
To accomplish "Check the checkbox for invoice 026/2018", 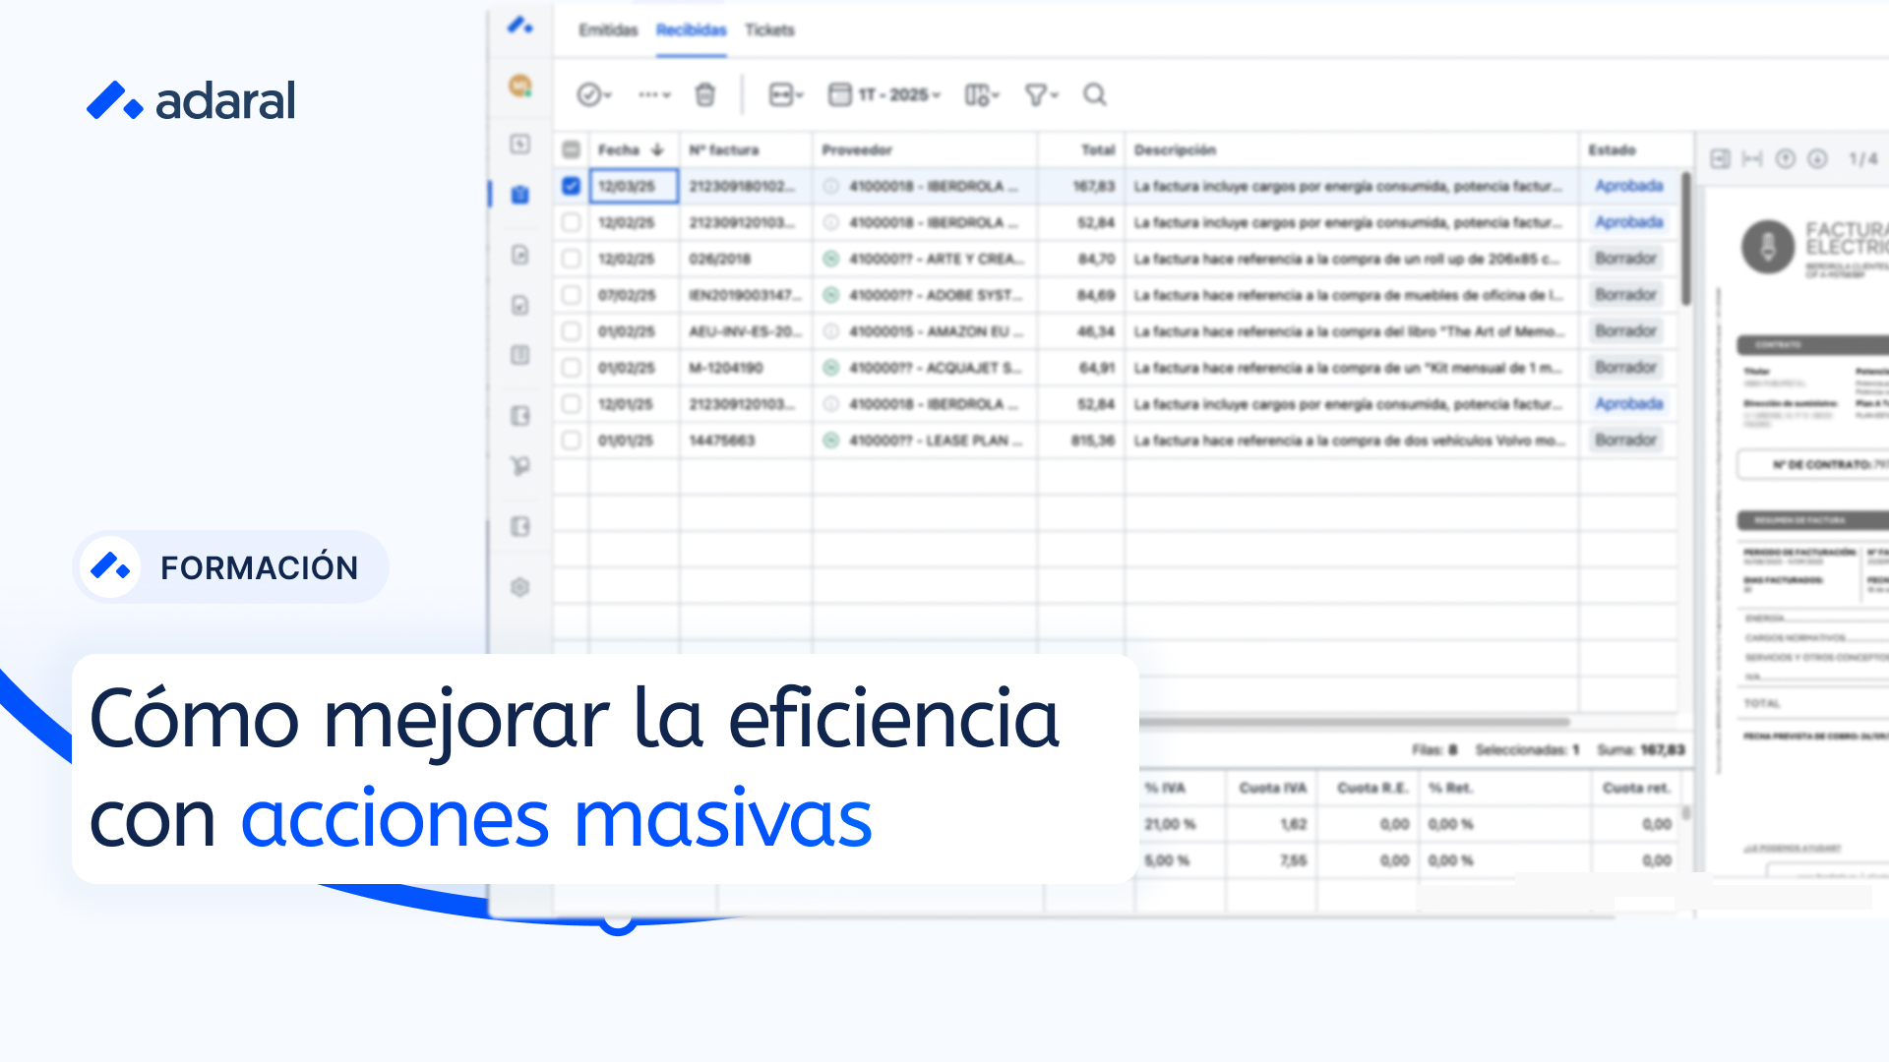I will pos(571,259).
